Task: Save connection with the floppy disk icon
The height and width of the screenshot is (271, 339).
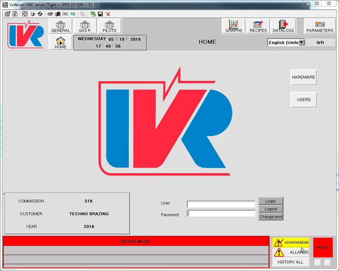Action: (x=100, y=14)
